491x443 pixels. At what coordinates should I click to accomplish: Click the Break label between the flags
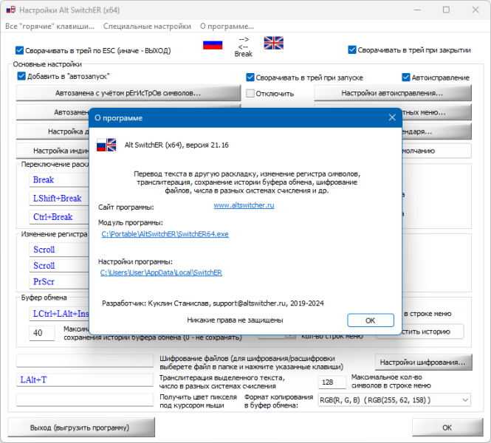click(x=244, y=54)
